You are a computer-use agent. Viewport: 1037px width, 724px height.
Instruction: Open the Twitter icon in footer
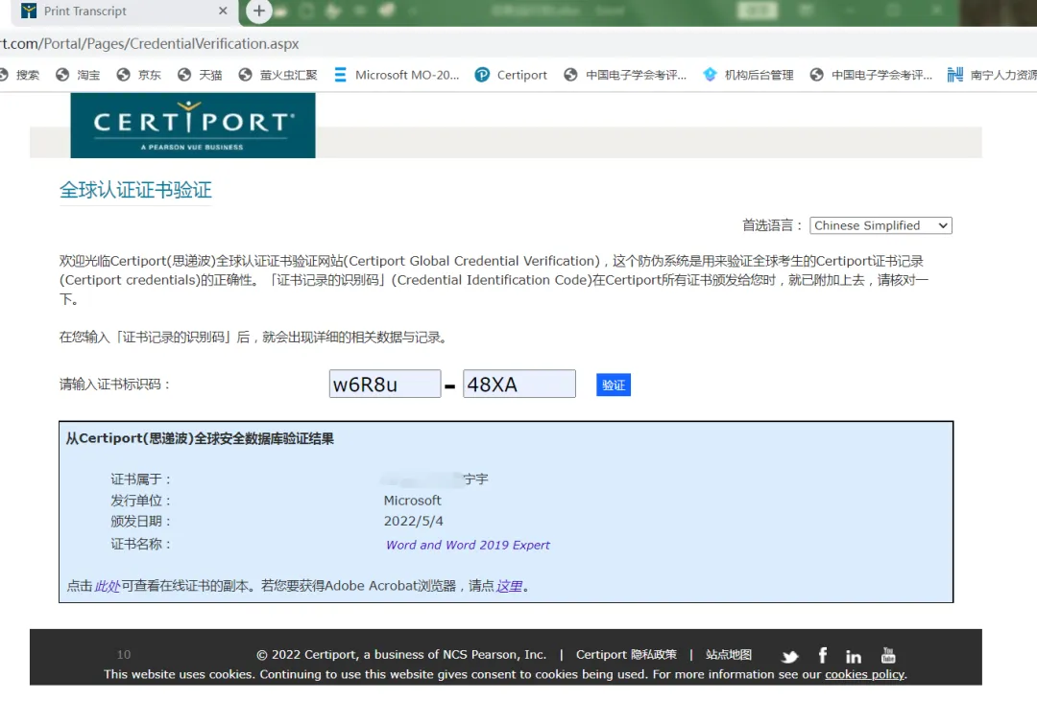[789, 657]
